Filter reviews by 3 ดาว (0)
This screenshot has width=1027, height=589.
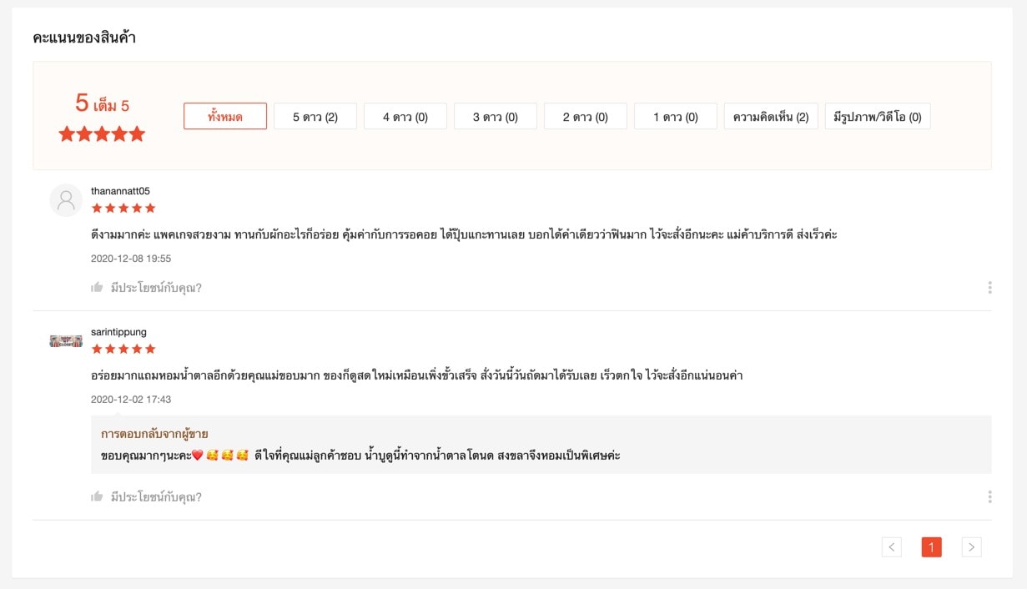[496, 117]
